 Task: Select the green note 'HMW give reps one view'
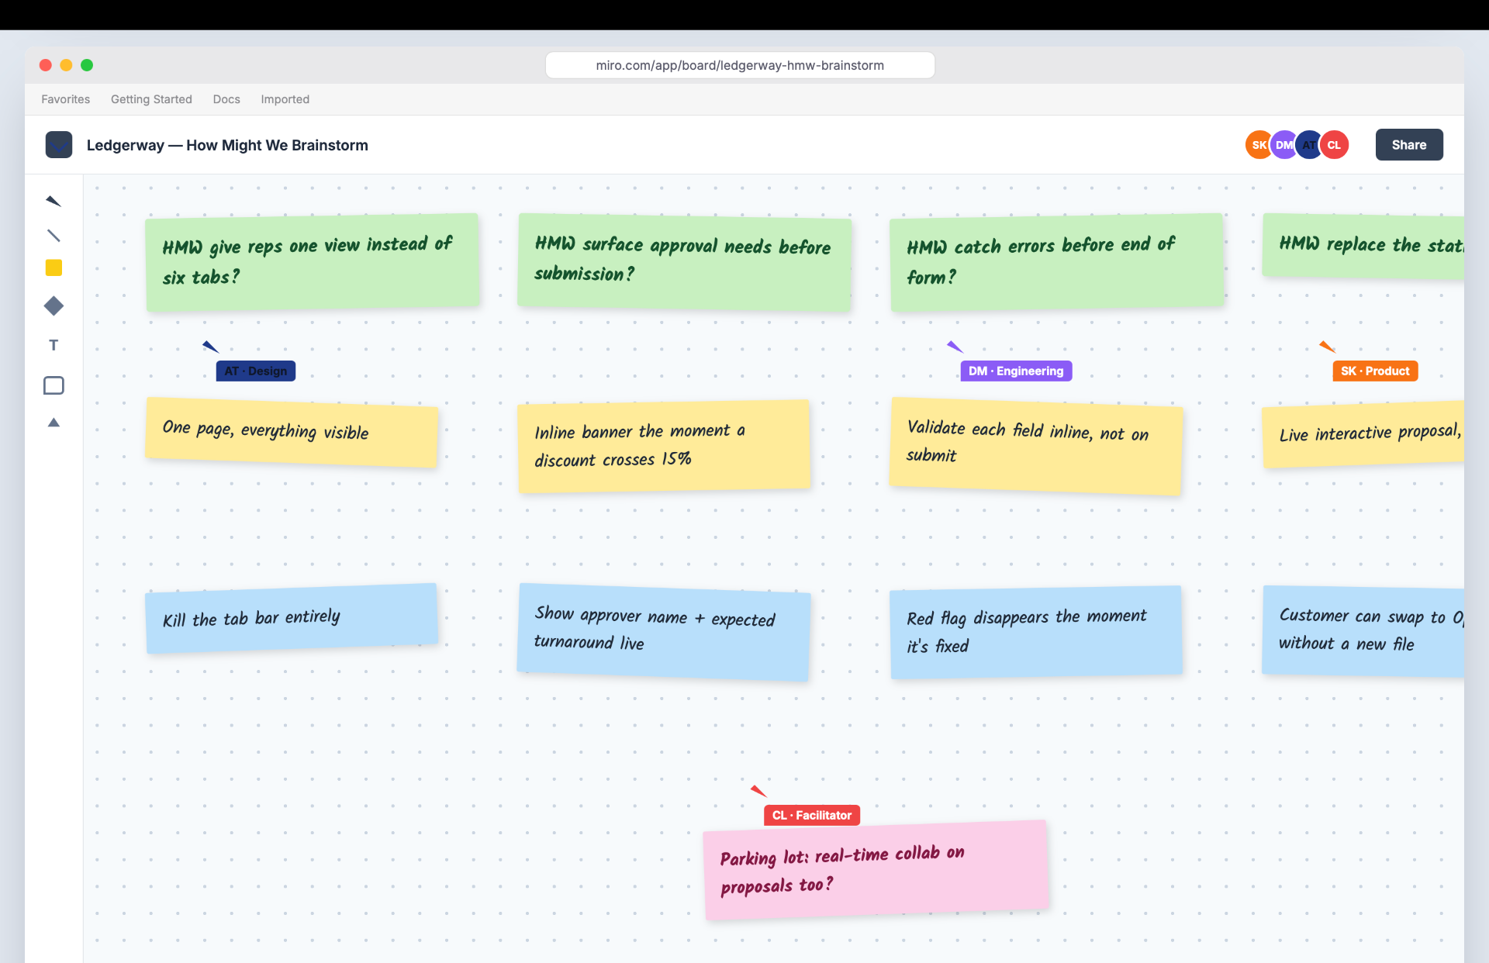point(313,263)
